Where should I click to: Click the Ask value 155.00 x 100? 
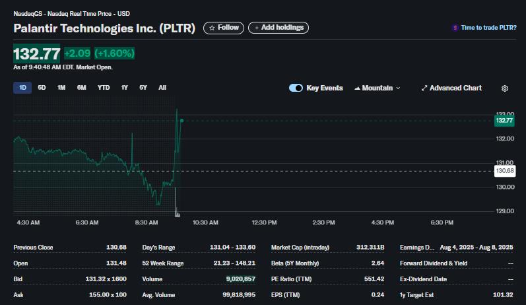[x=108, y=295]
